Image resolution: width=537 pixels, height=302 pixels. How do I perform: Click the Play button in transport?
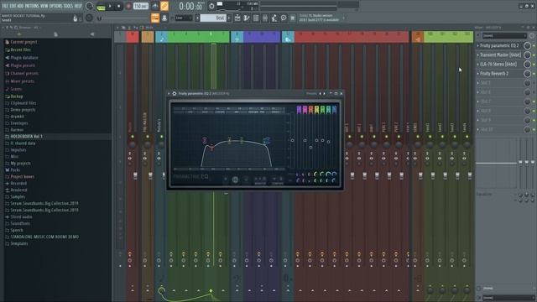pos(110,6)
